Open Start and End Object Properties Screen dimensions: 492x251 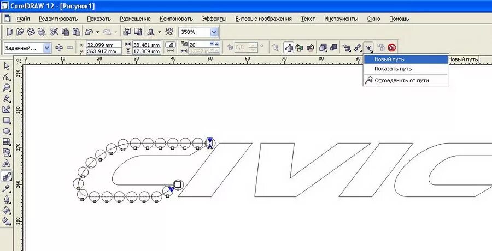point(358,47)
